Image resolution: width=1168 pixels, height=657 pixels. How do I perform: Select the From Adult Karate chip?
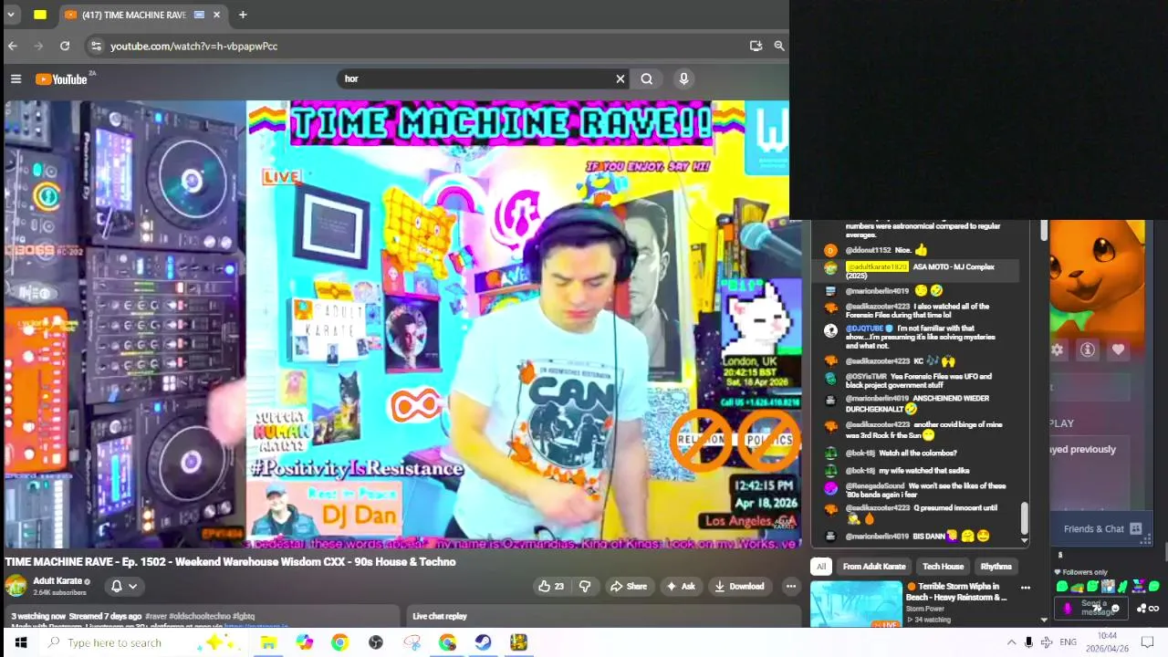point(874,567)
